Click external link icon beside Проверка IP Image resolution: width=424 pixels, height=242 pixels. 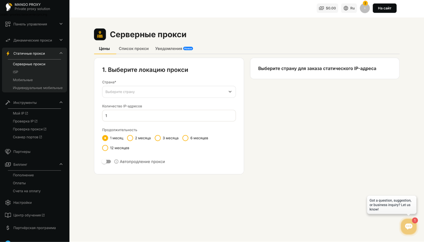[36, 121]
